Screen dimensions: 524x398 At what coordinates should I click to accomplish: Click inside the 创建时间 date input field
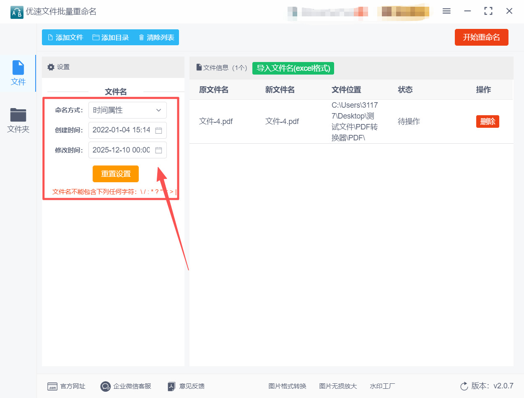(x=122, y=130)
